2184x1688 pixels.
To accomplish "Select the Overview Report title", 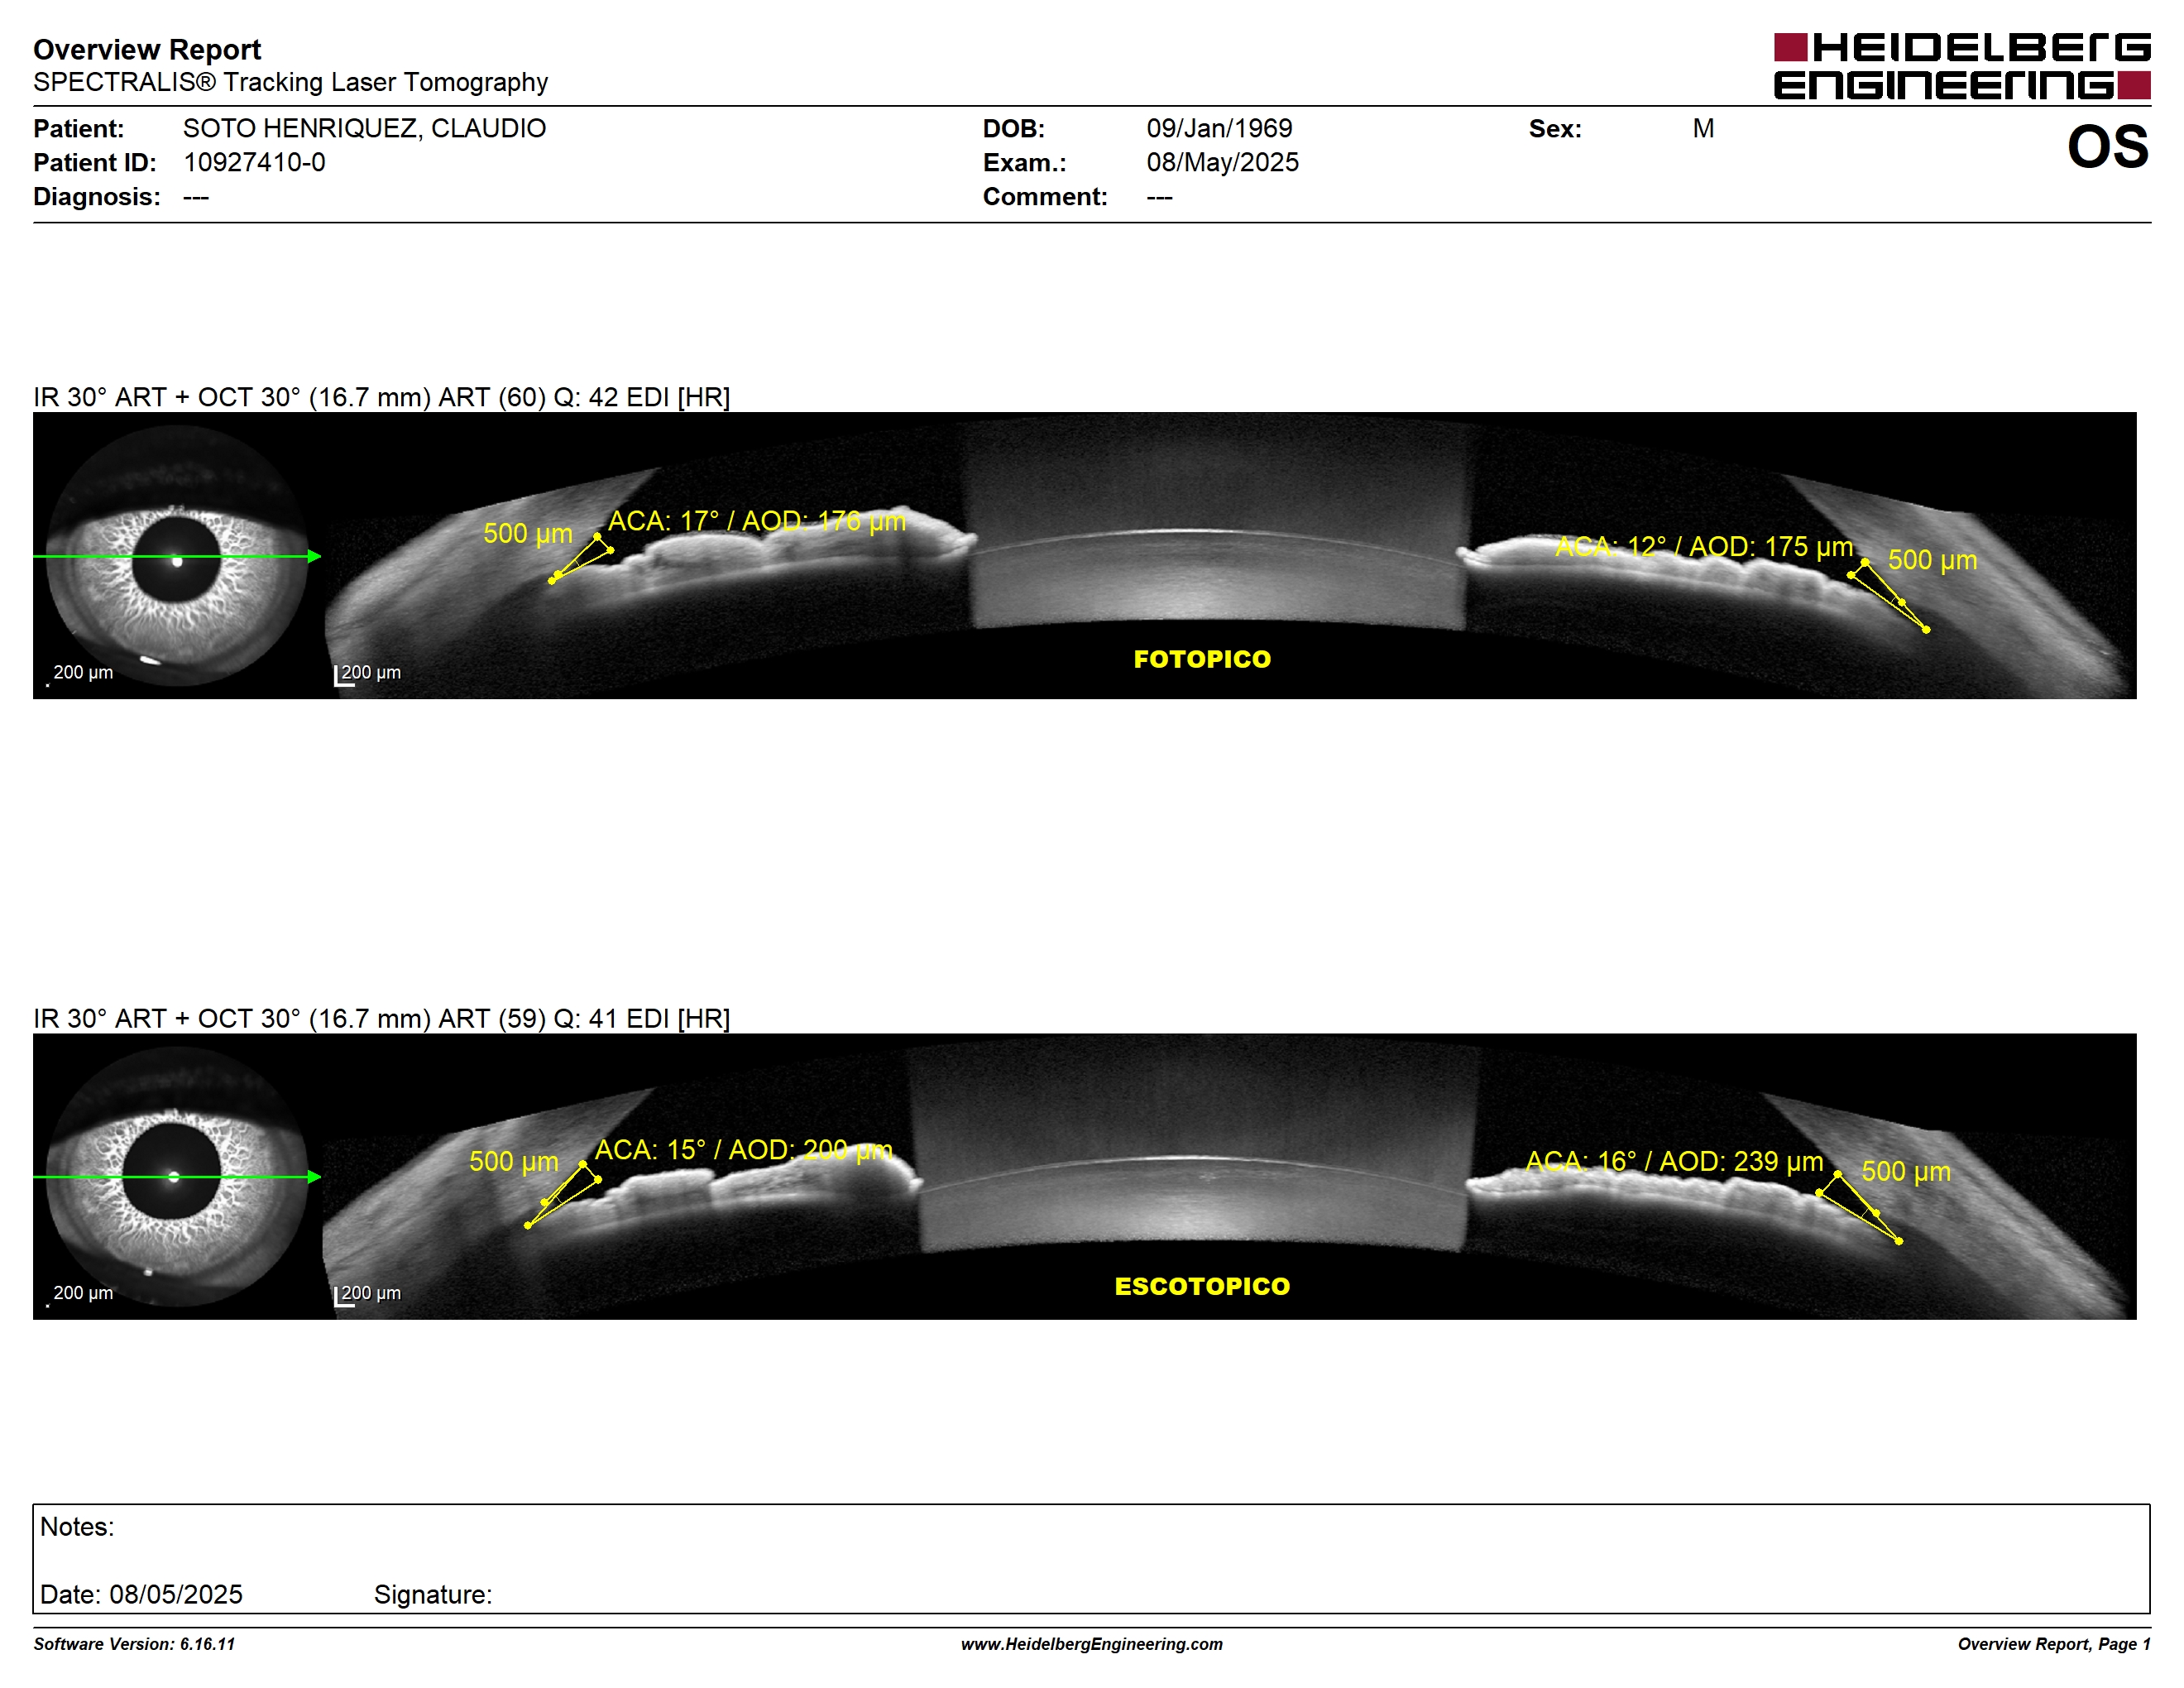I will [x=147, y=49].
